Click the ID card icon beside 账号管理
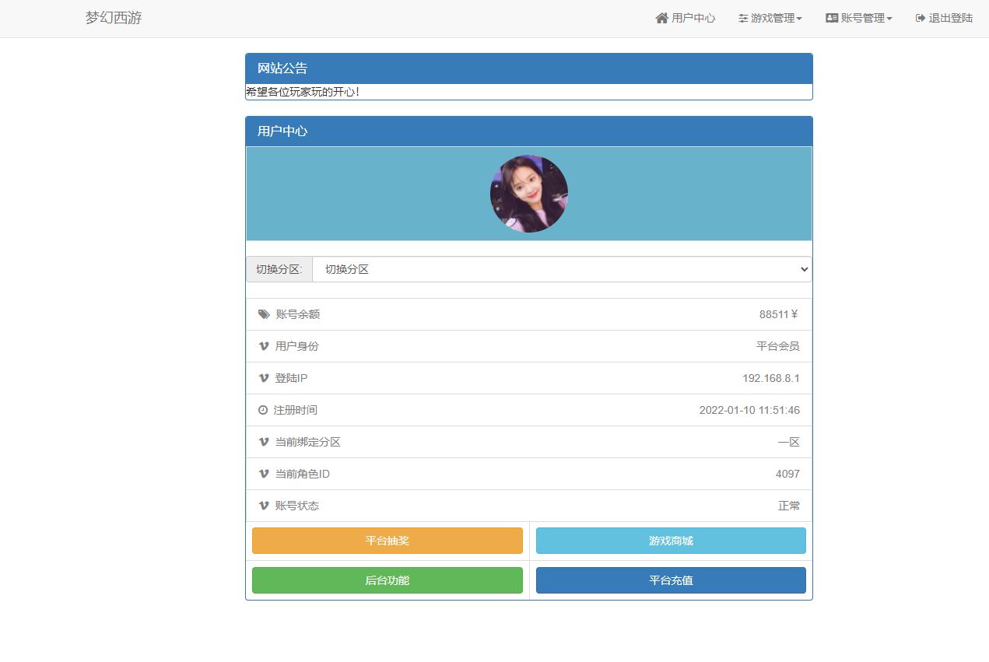Screen dimensions: 989x662 832,18
